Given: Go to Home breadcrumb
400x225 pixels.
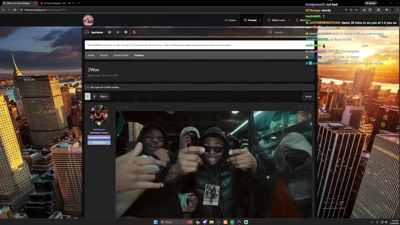Looking at the screenshot, I should (x=91, y=55).
